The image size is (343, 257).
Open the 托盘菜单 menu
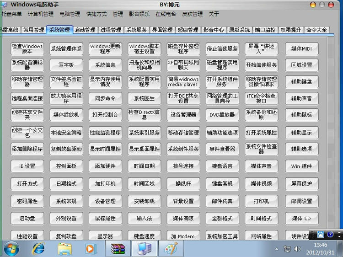click(x=11, y=14)
